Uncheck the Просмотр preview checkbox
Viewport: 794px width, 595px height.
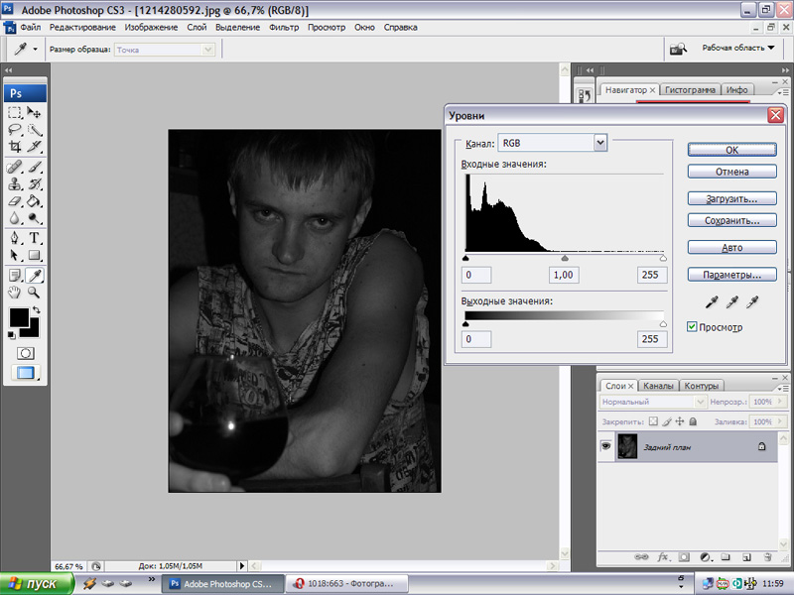pyautogui.click(x=692, y=327)
